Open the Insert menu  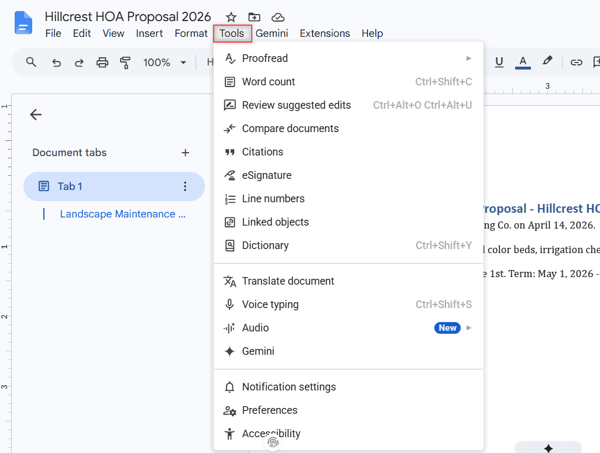coord(149,34)
